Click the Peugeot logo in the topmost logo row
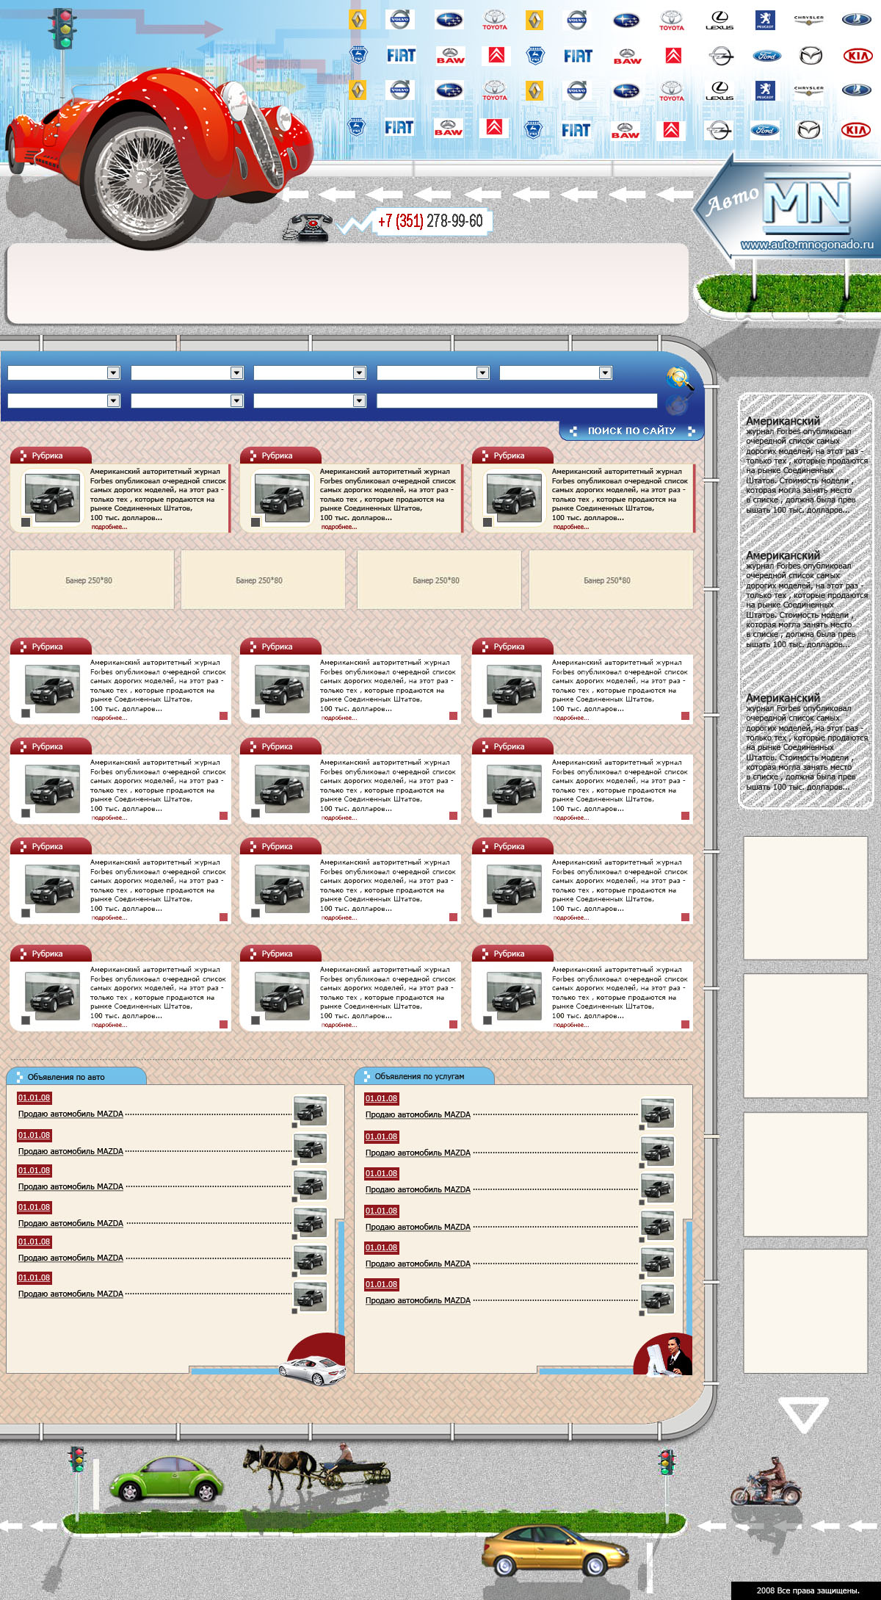 coord(765,20)
